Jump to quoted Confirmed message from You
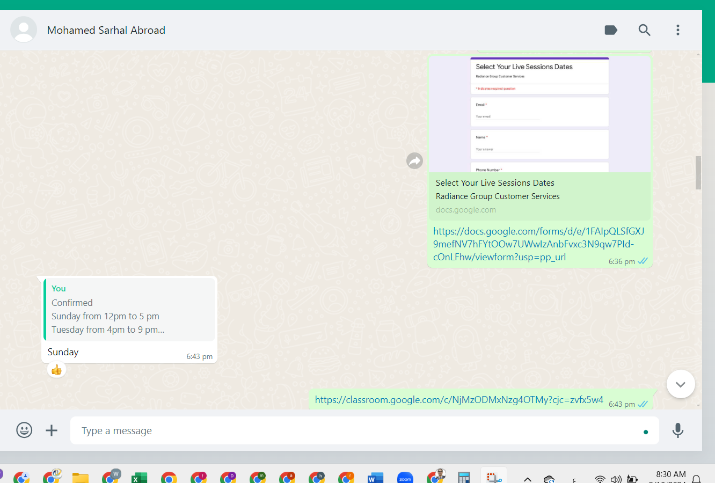The image size is (715, 483). pos(129,310)
